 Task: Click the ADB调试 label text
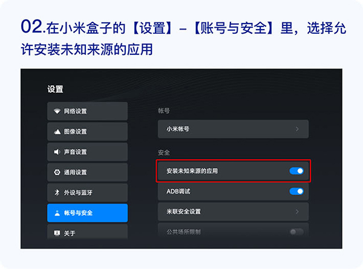pyautogui.click(x=178, y=192)
